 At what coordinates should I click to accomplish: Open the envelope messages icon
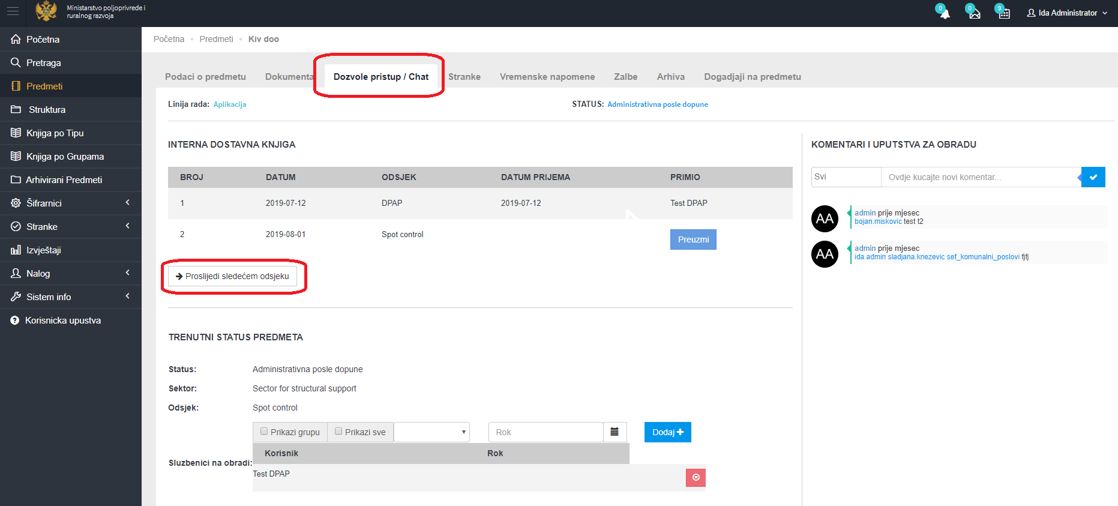[x=974, y=13]
